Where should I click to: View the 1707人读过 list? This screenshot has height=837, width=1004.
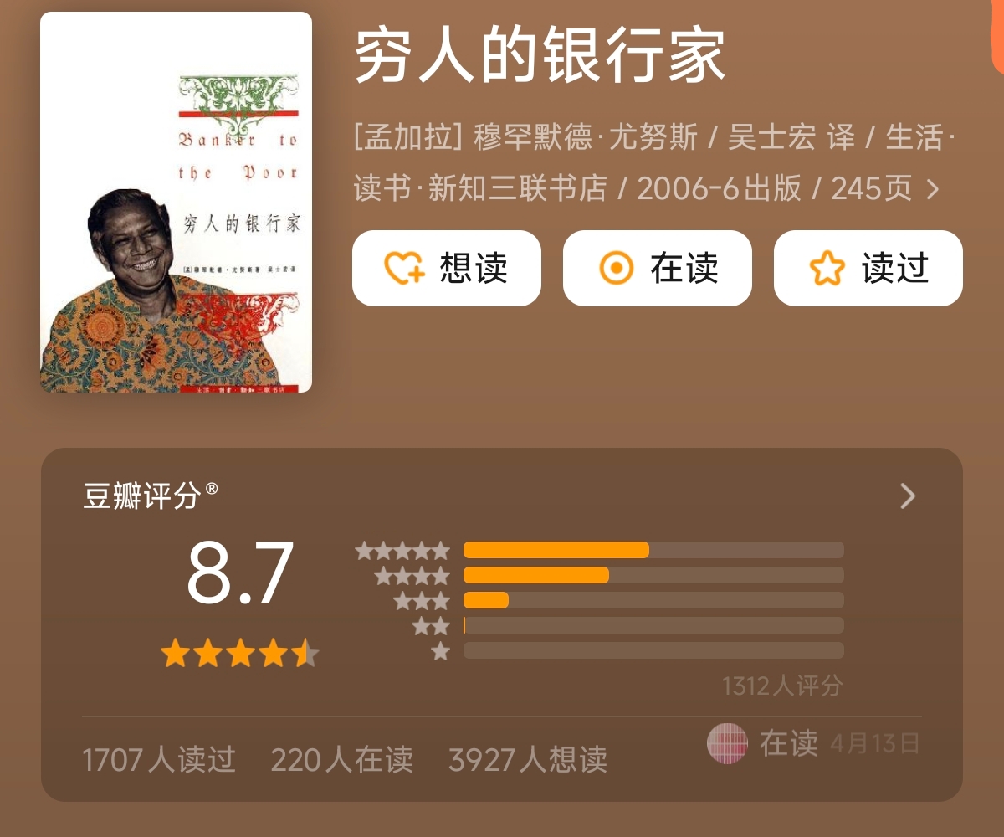tap(159, 760)
